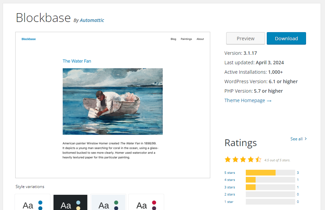Open the 2 stars reviews link
Image resolution: width=325 pixels, height=210 pixels.
[230, 194]
